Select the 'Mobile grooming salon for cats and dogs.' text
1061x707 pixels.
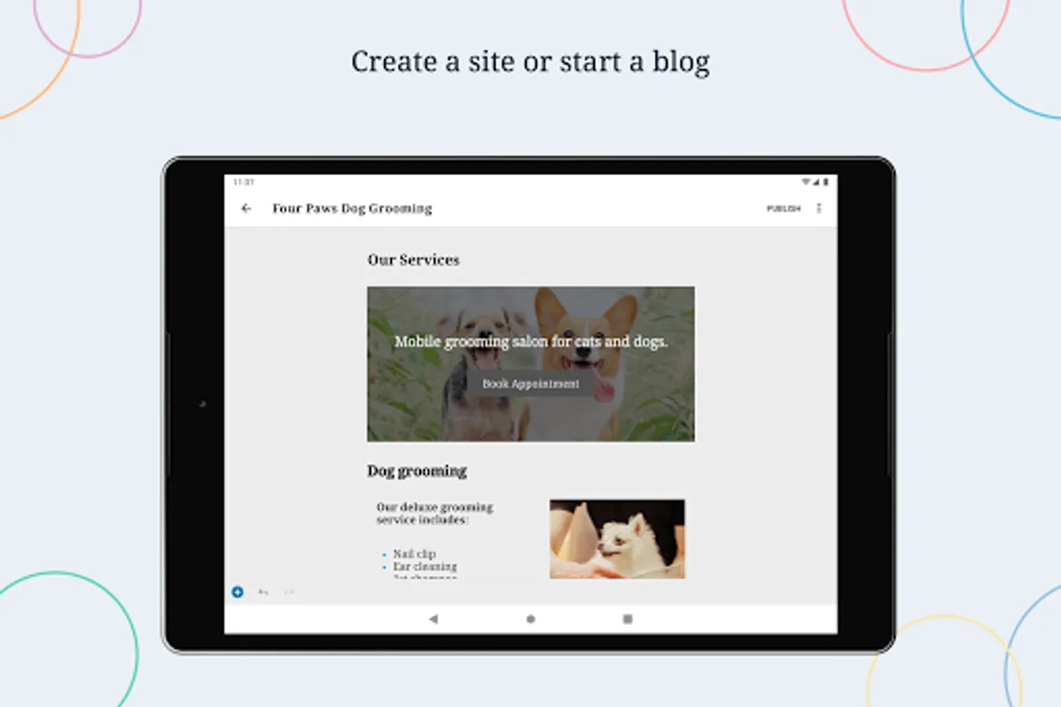[531, 342]
